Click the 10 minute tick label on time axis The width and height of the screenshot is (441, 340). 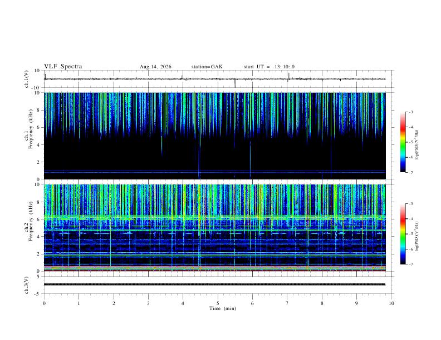[391, 303]
